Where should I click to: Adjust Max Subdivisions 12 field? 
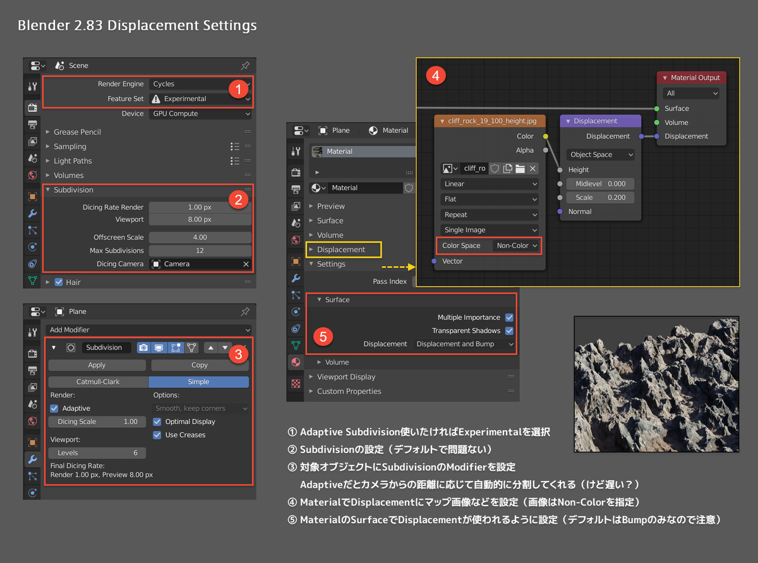(200, 250)
